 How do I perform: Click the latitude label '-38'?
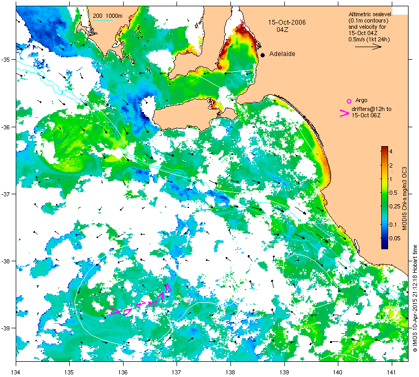pyautogui.click(x=6, y=261)
